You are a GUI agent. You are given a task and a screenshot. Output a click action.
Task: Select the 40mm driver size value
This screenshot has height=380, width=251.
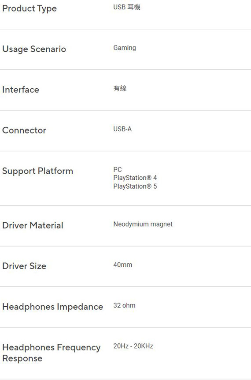123,265
